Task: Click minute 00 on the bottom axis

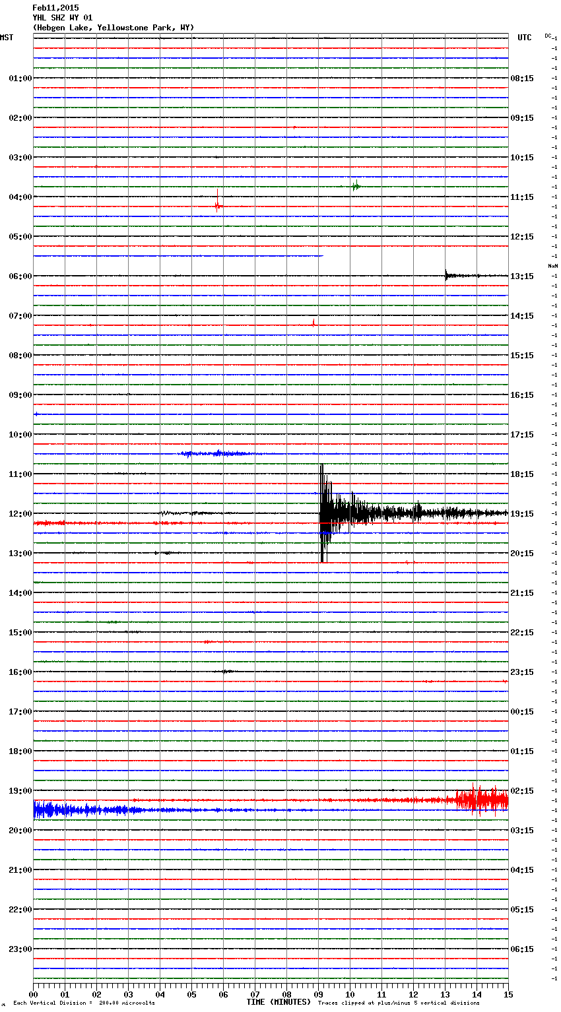Action: tap(33, 994)
